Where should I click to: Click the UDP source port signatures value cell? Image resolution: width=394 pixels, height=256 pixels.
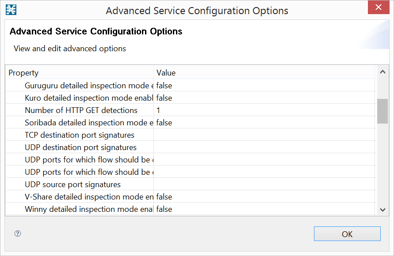264,184
